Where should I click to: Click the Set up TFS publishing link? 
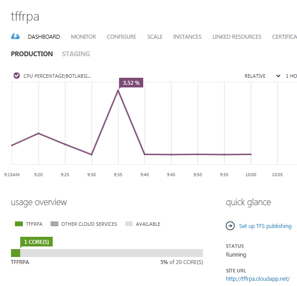click(x=265, y=226)
